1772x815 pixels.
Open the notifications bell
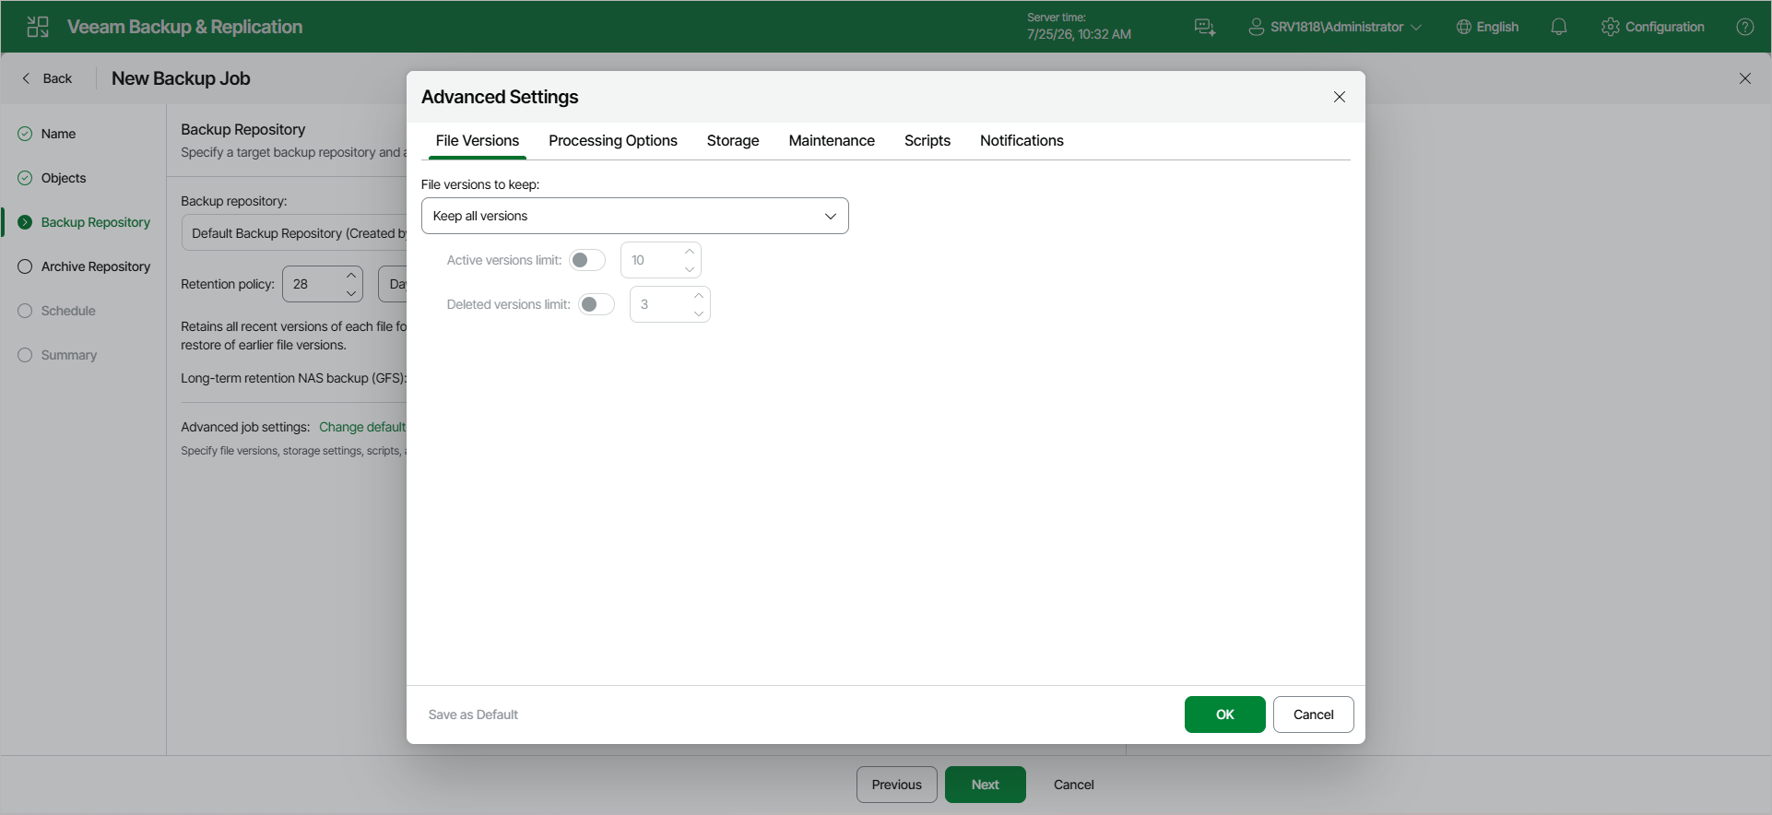click(1559, 27)
